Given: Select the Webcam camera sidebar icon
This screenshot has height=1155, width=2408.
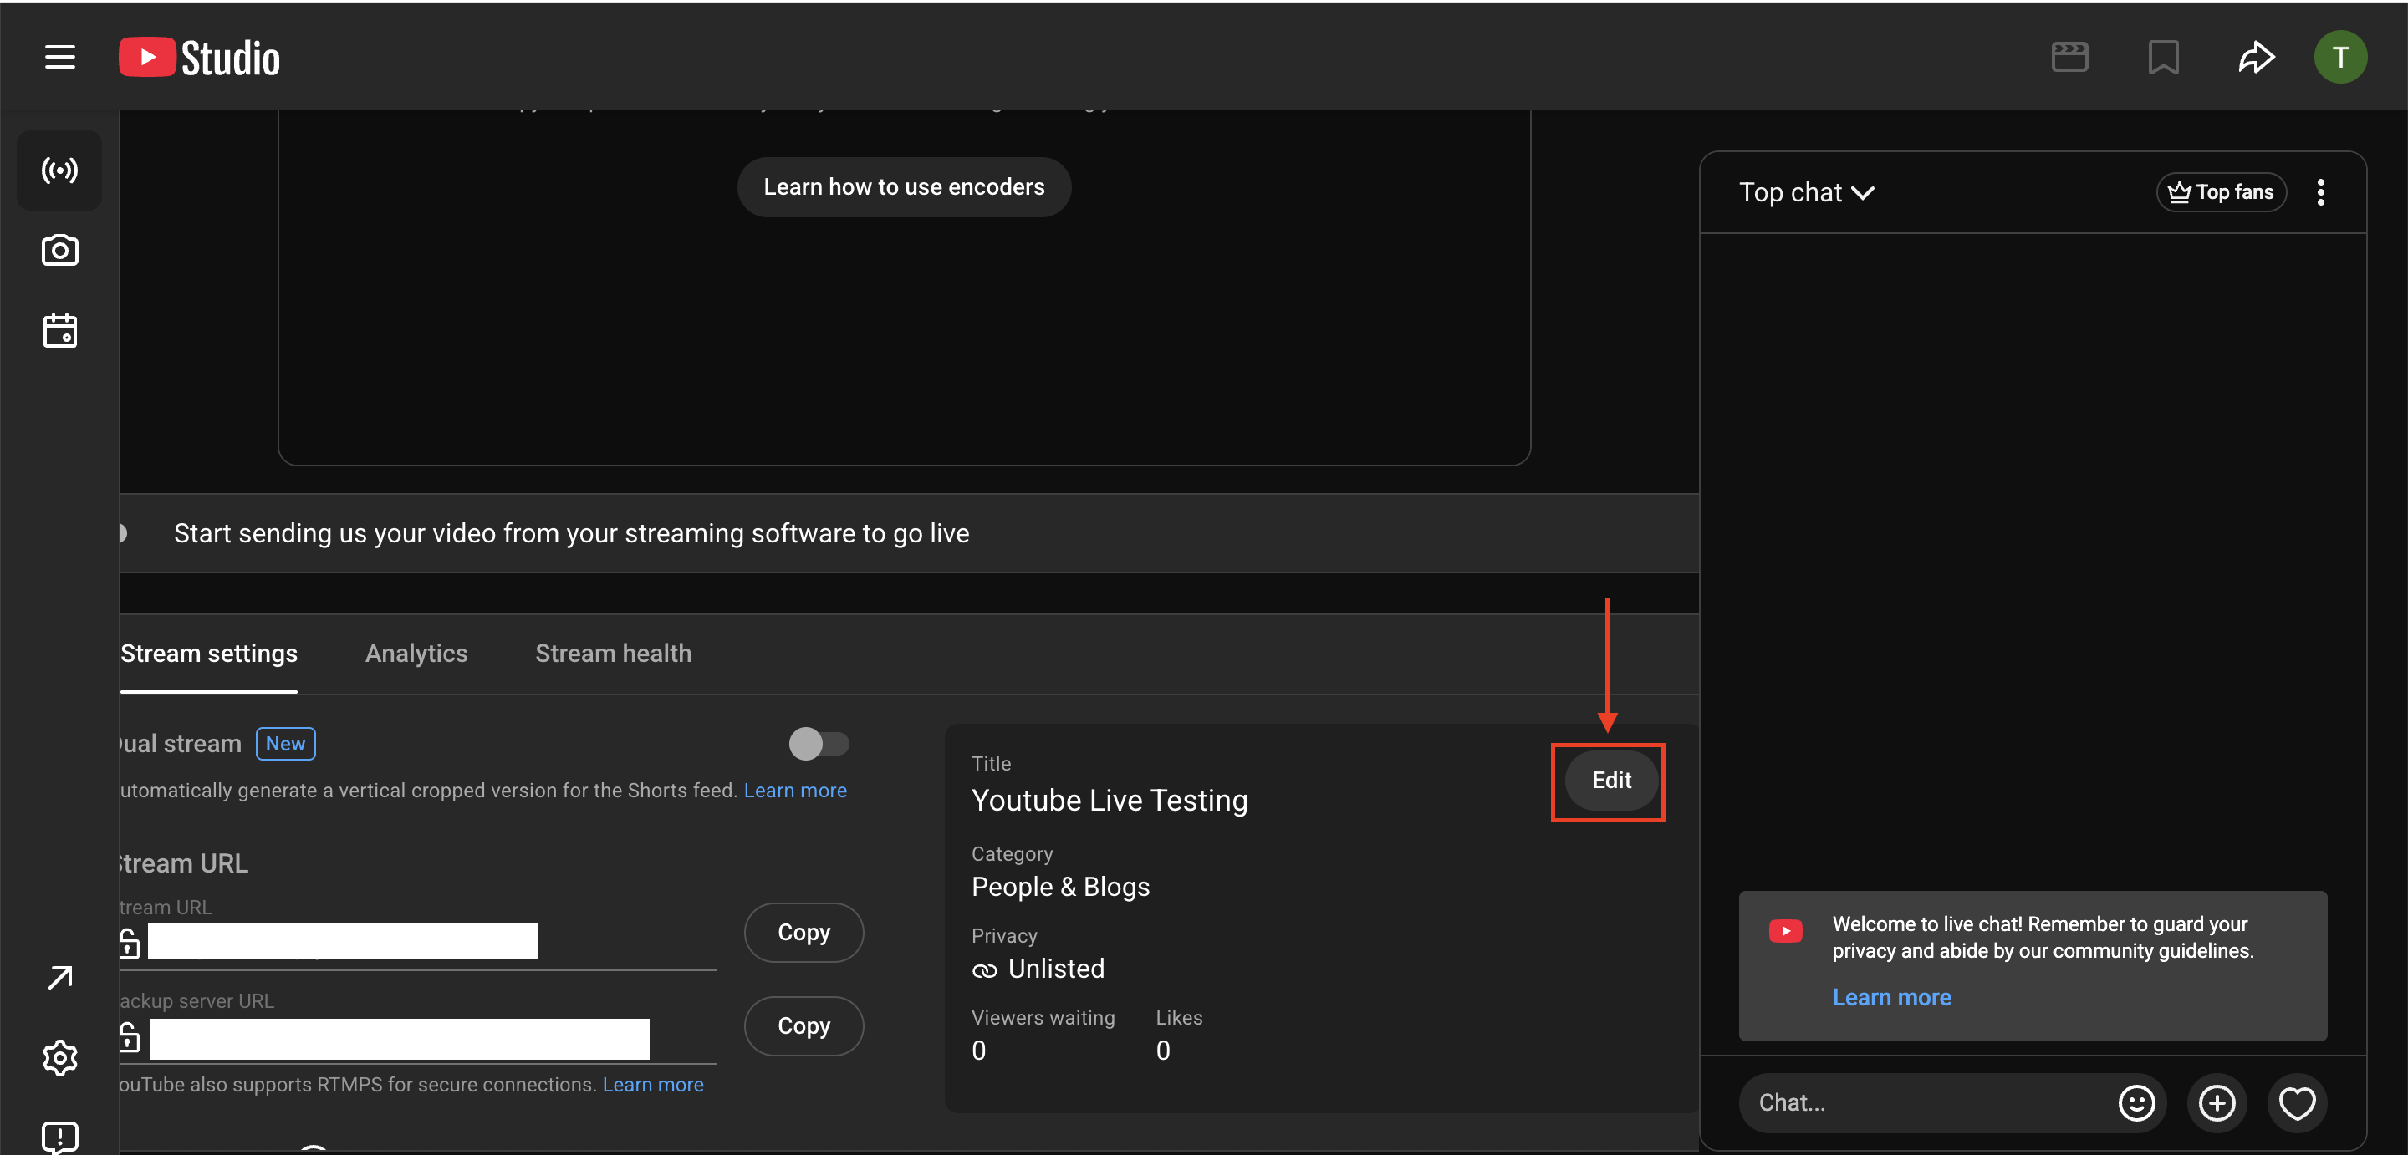Looking at the screenshot, I should tap(60, 251).
